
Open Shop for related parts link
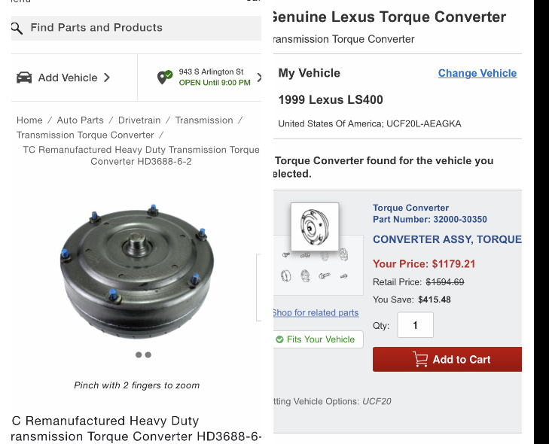point(316,313)
